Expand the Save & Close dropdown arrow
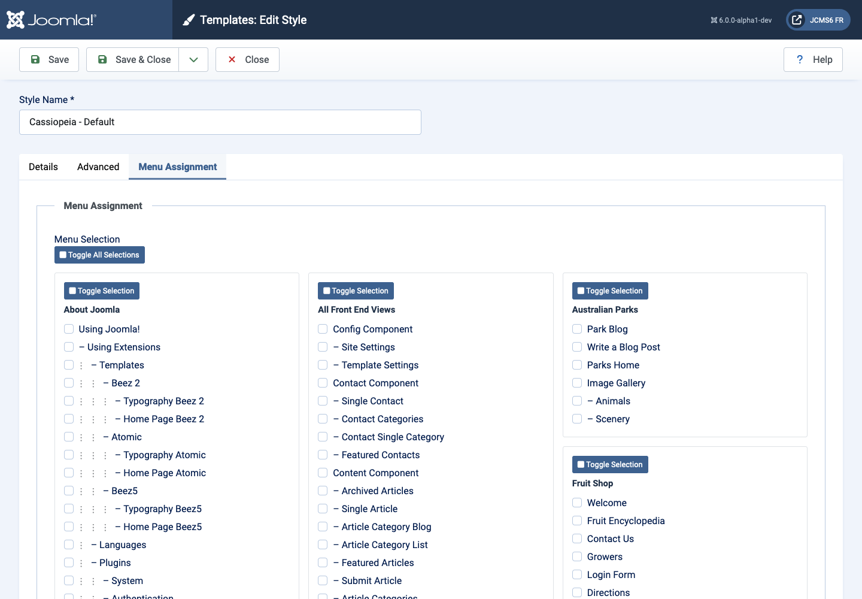The width and height of the screenshot is (862, 599). (193, 59)
